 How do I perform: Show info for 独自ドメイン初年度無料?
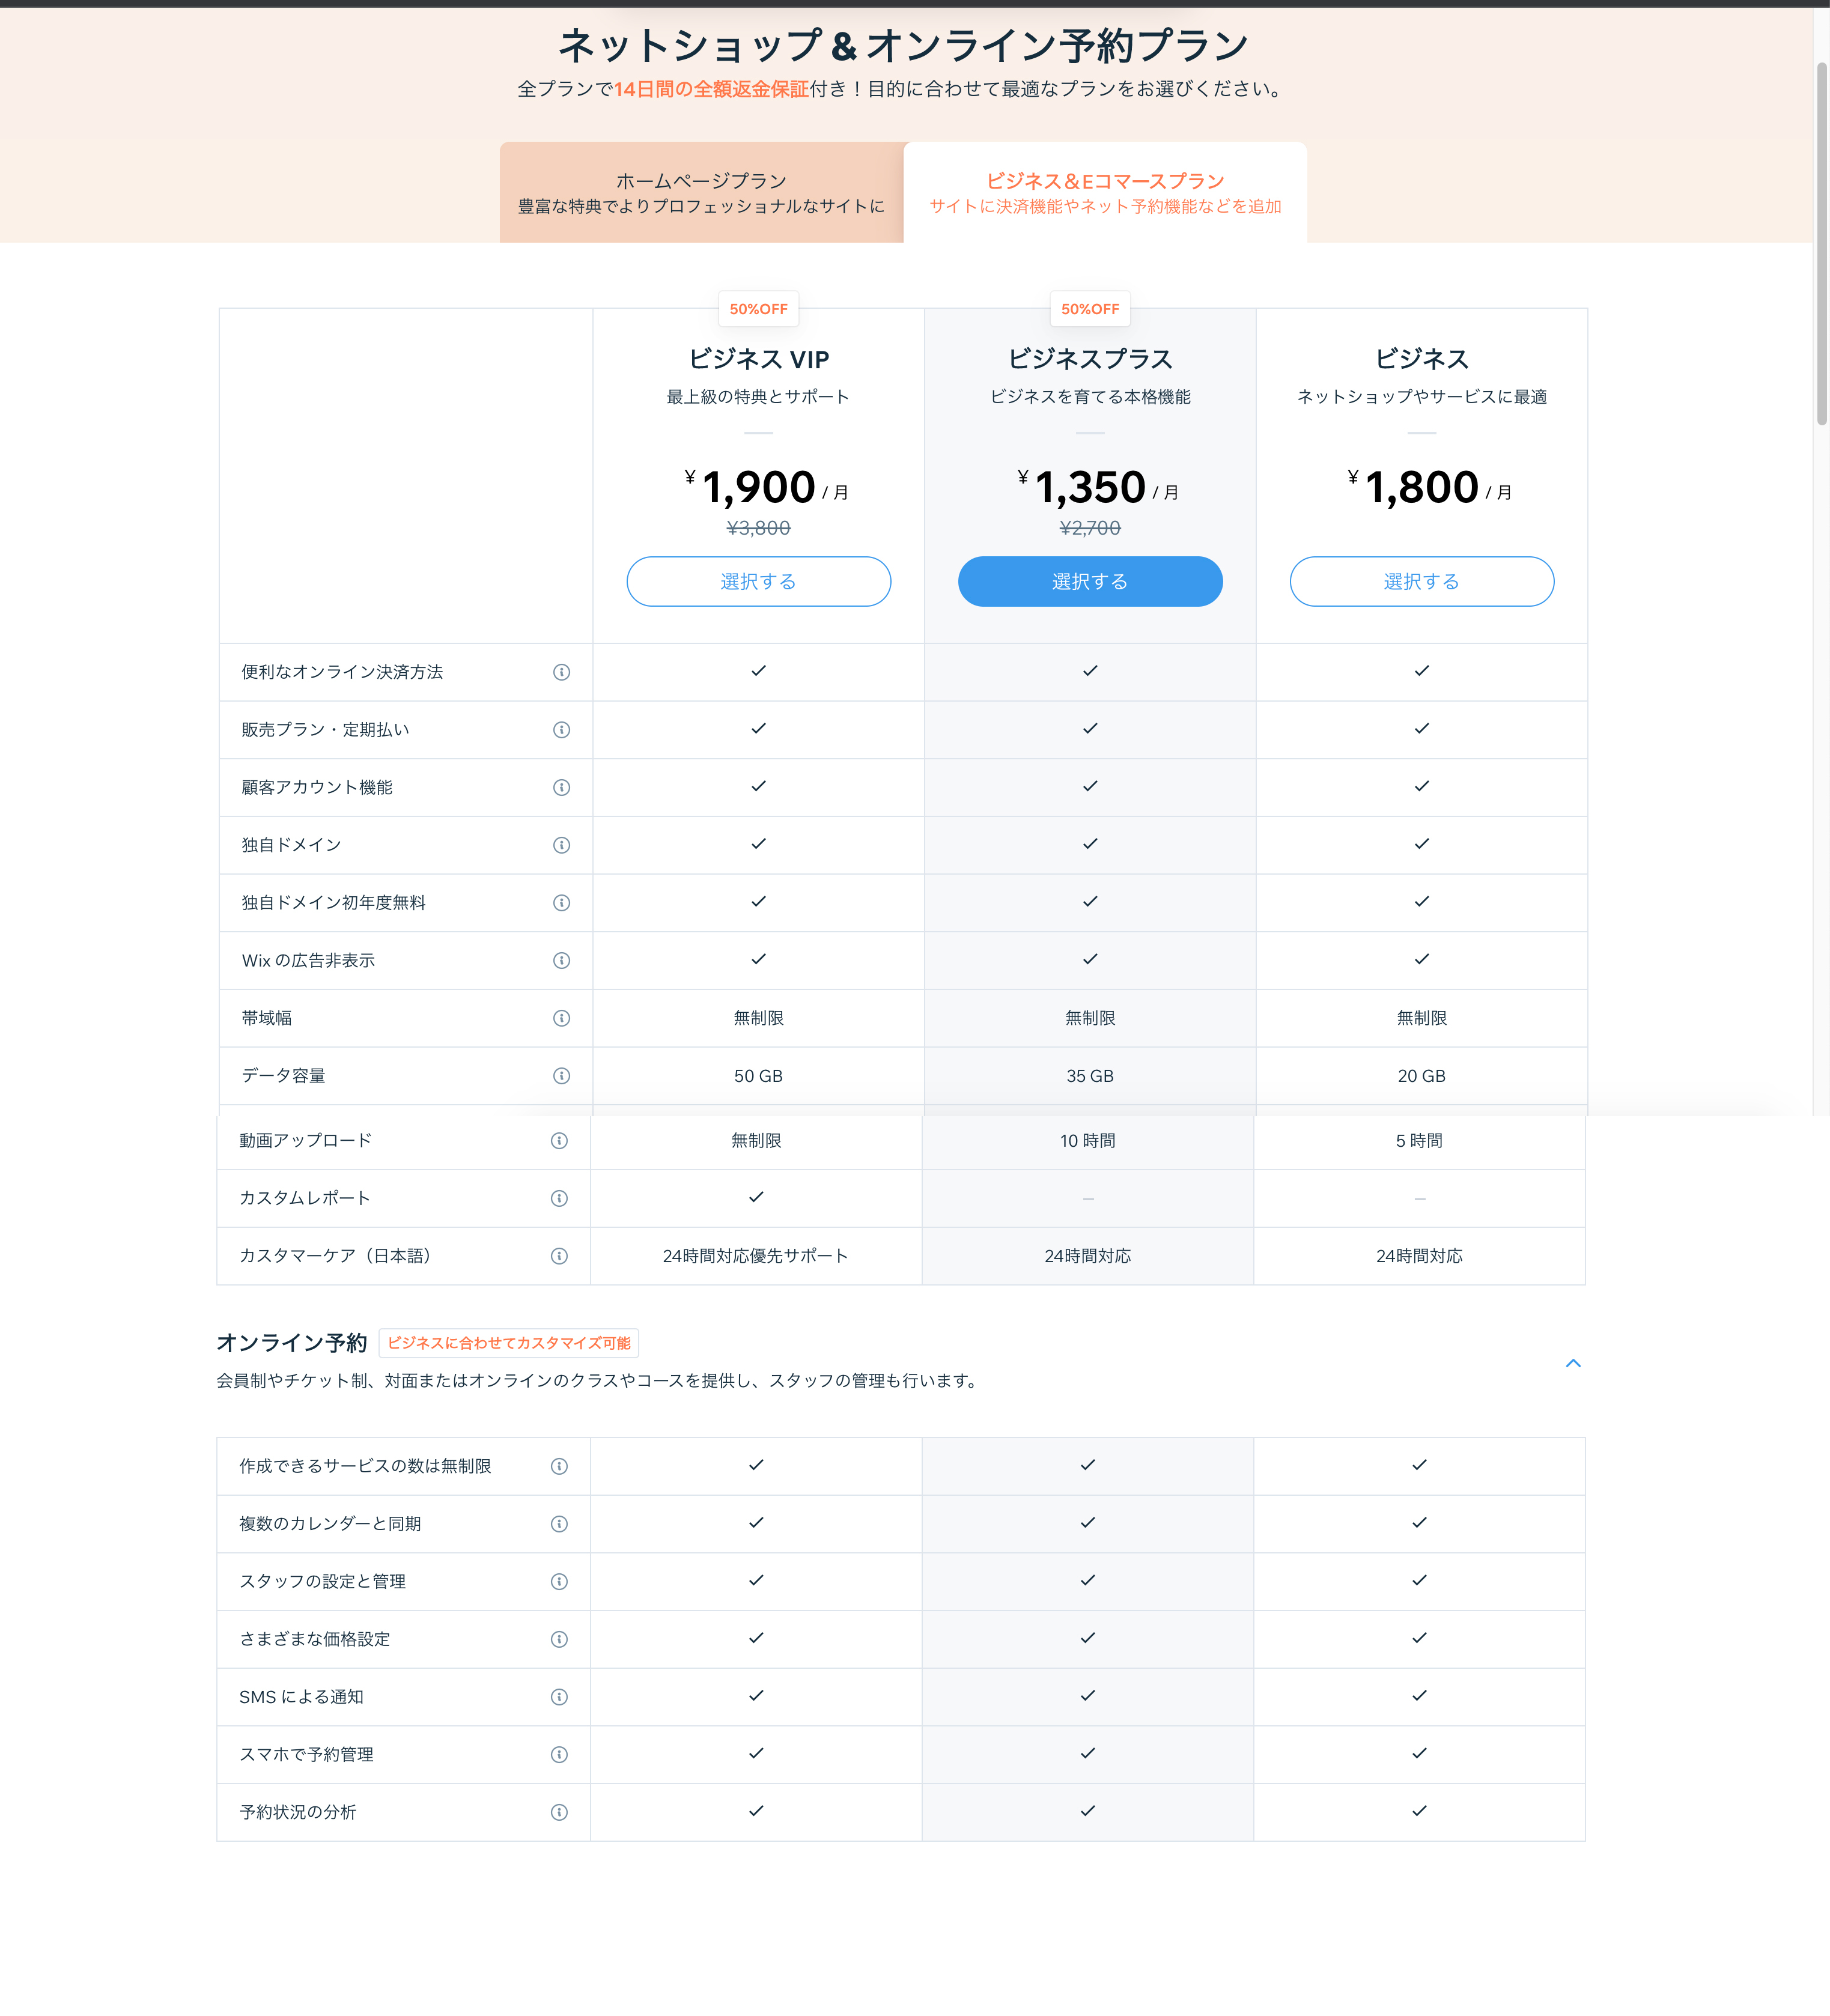tap(561, 903)
